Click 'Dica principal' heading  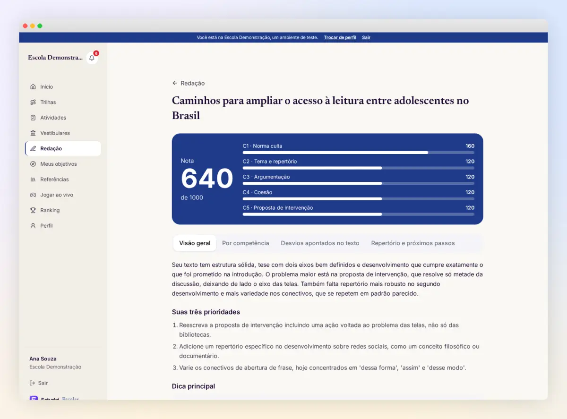pos(193,386)
